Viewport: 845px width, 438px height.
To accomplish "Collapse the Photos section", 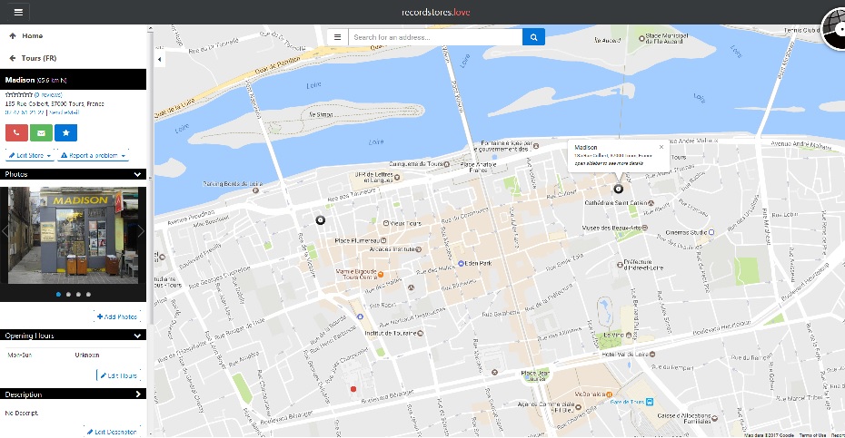I will [137, 174].
